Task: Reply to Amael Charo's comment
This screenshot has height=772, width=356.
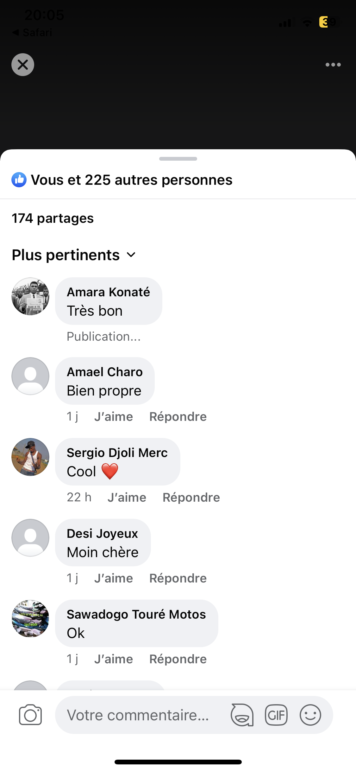Action: [x=178, y=417]
